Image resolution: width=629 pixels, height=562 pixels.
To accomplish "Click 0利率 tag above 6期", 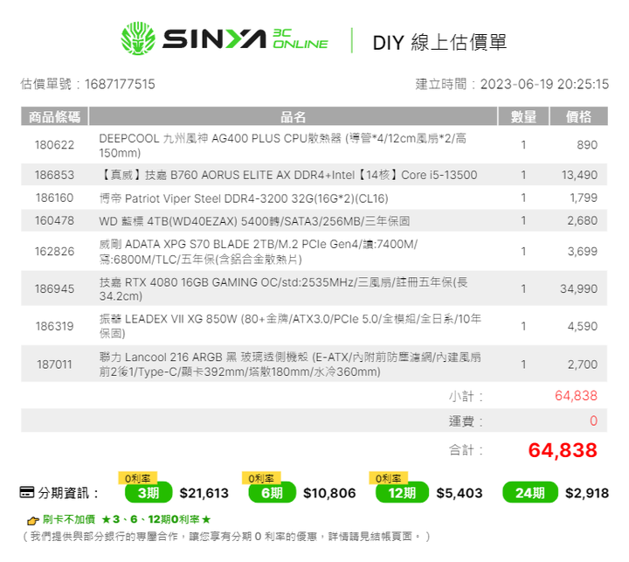I will 261,478.
